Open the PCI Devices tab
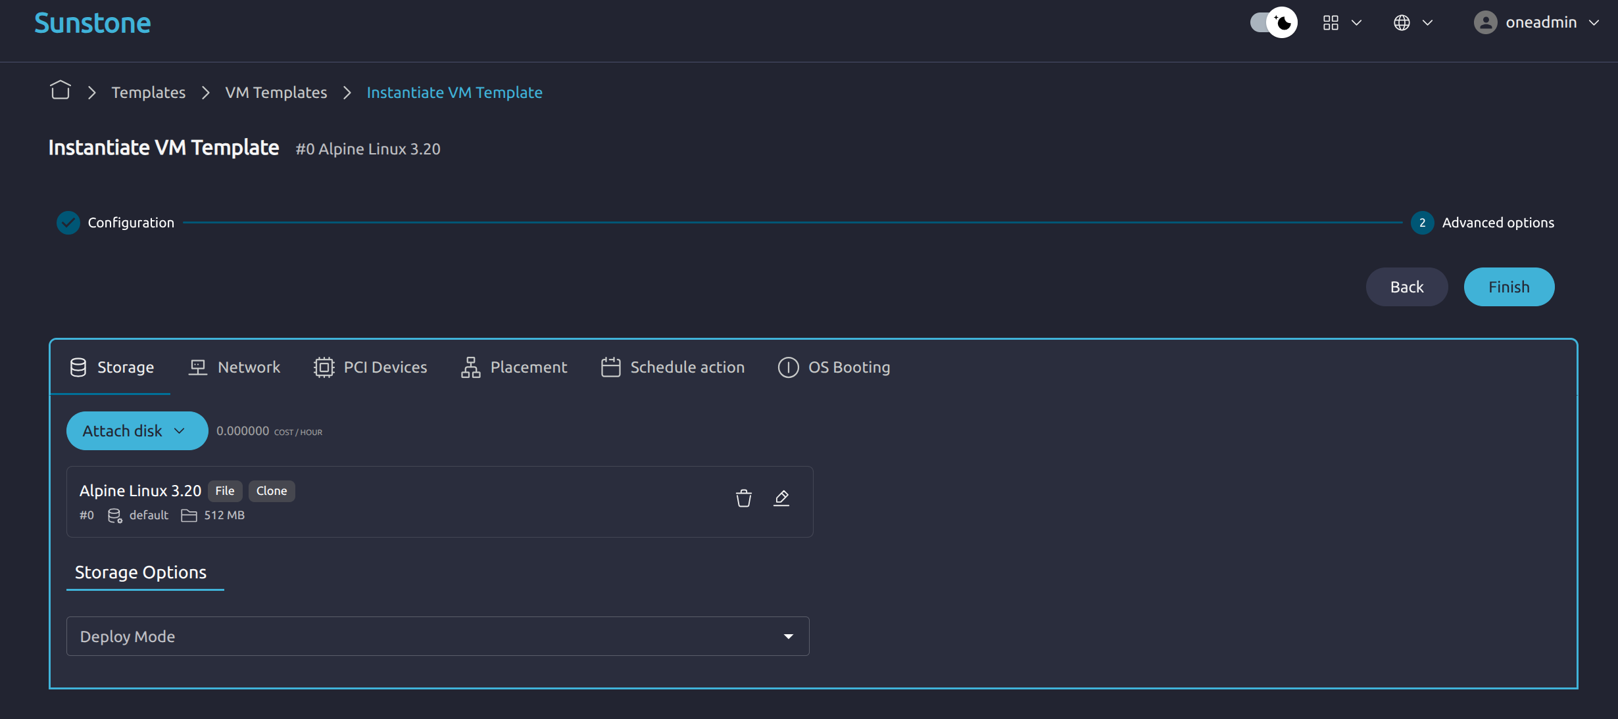Viewport: 1618px width, 719px height. coord(370,367)
